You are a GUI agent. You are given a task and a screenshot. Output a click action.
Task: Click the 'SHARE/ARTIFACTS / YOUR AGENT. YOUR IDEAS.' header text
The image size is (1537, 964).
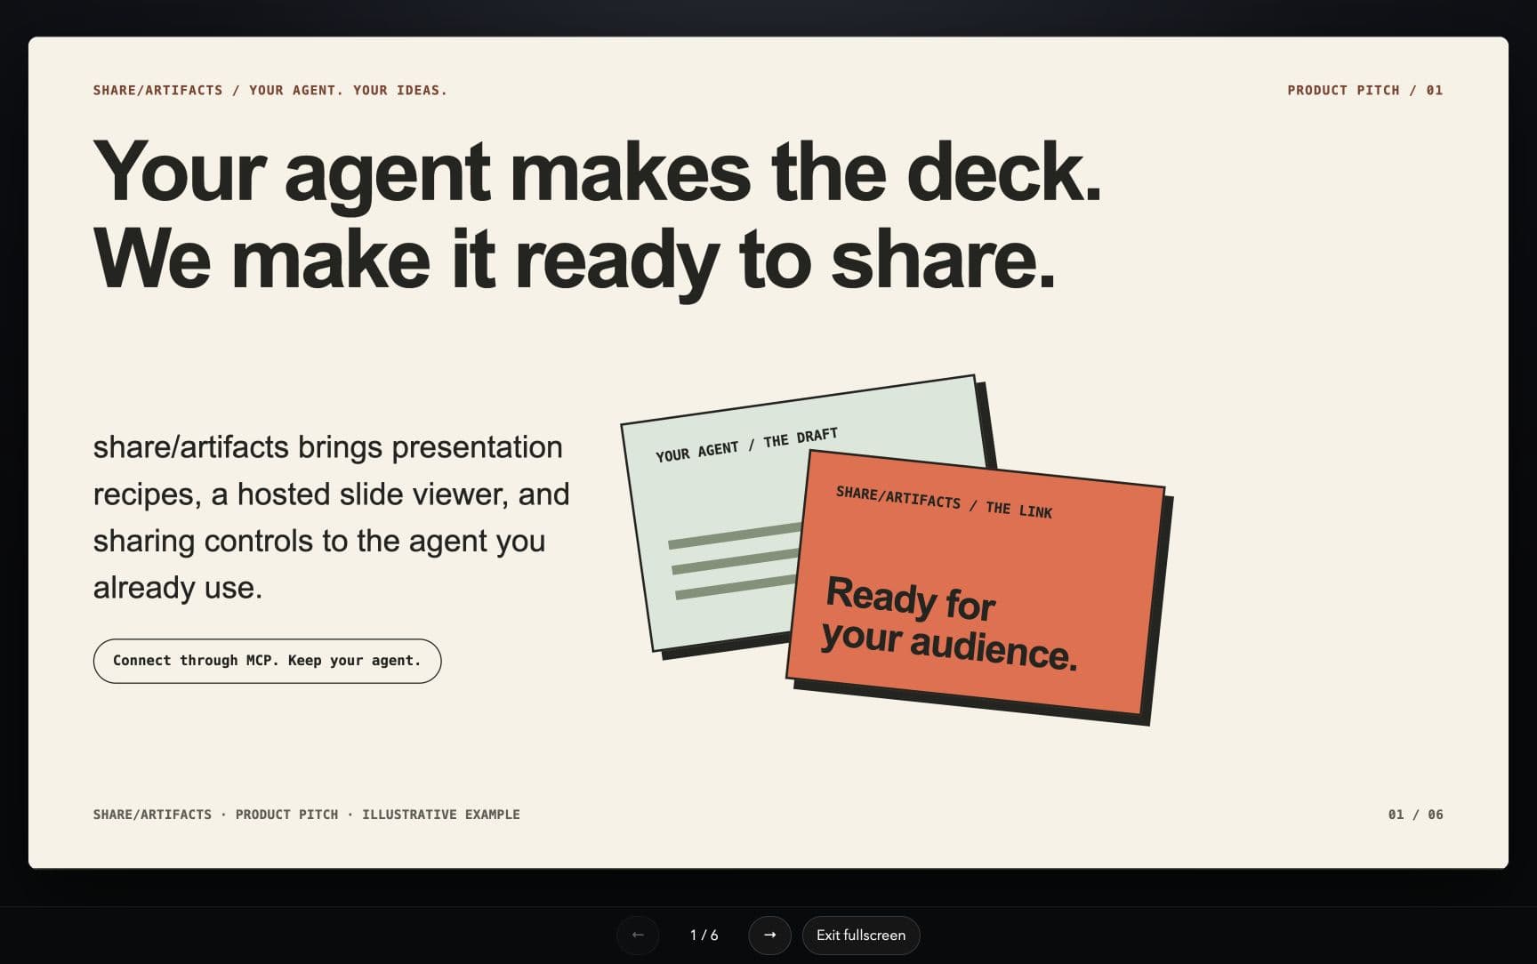point(270,90)
